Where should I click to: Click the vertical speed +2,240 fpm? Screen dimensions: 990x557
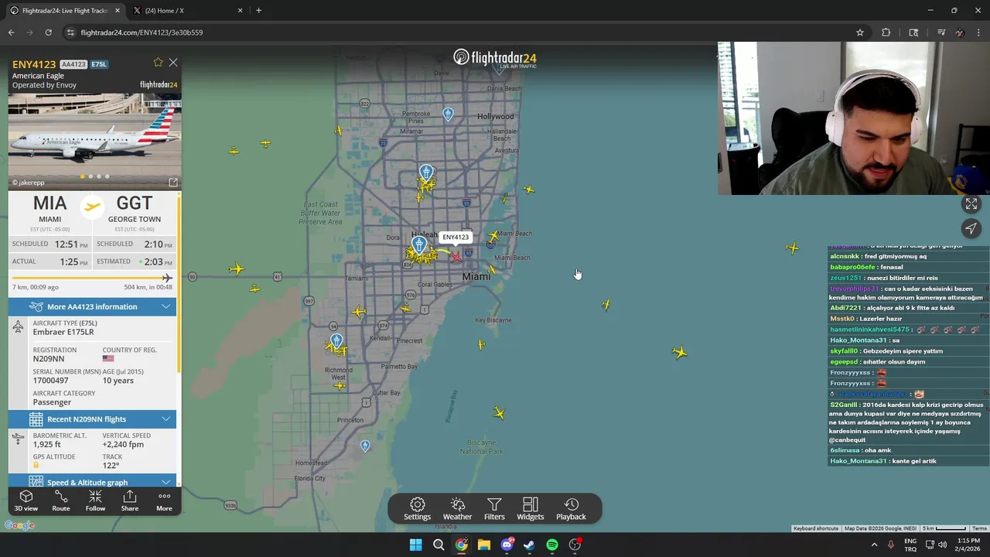(x=123, y=445)
